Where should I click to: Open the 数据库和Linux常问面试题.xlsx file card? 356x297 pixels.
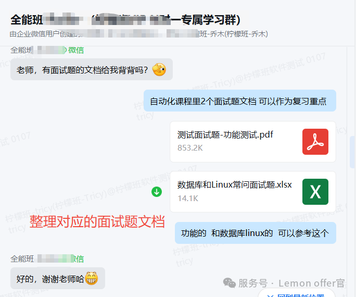click(x=253, y=192)
